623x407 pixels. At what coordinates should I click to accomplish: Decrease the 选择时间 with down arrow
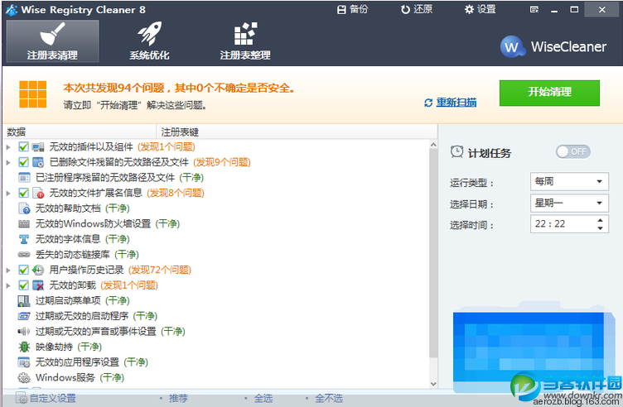[x=600, y=228]
